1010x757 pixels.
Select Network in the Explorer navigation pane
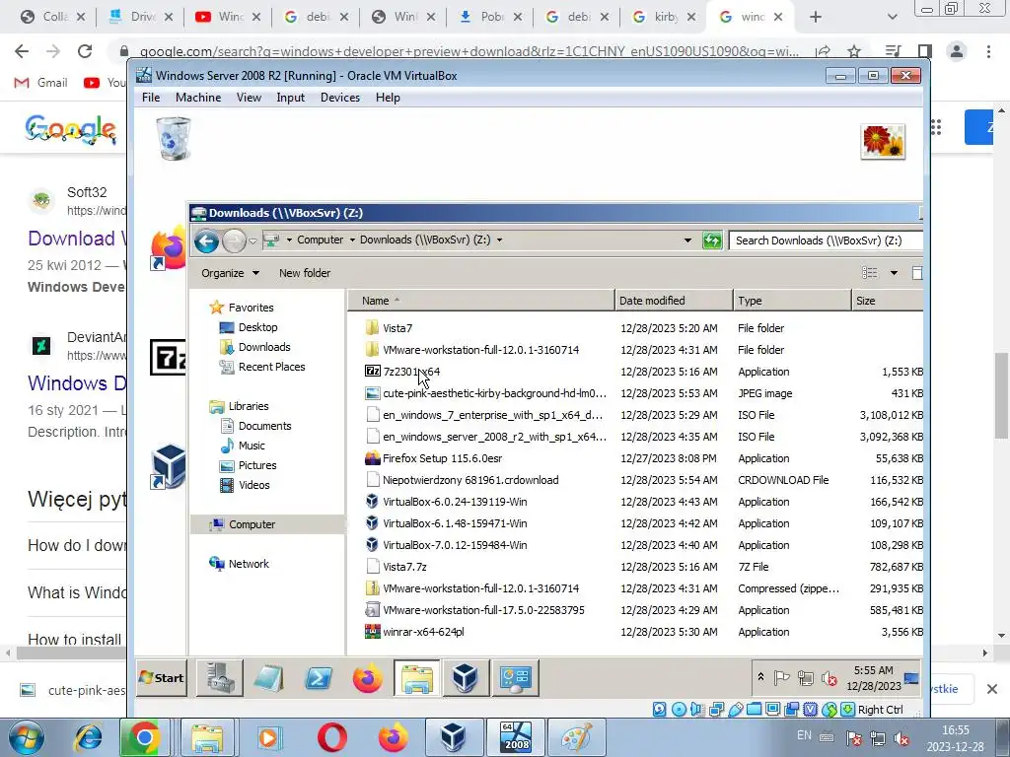pyautogui.click(x=240, y=564)
